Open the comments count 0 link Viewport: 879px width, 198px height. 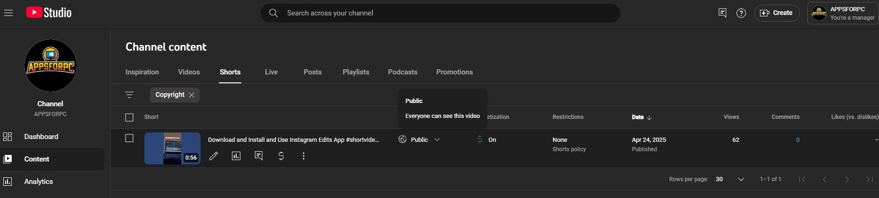(x=798, y=140)
